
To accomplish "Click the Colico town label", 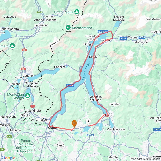I will tap(106, 40).
